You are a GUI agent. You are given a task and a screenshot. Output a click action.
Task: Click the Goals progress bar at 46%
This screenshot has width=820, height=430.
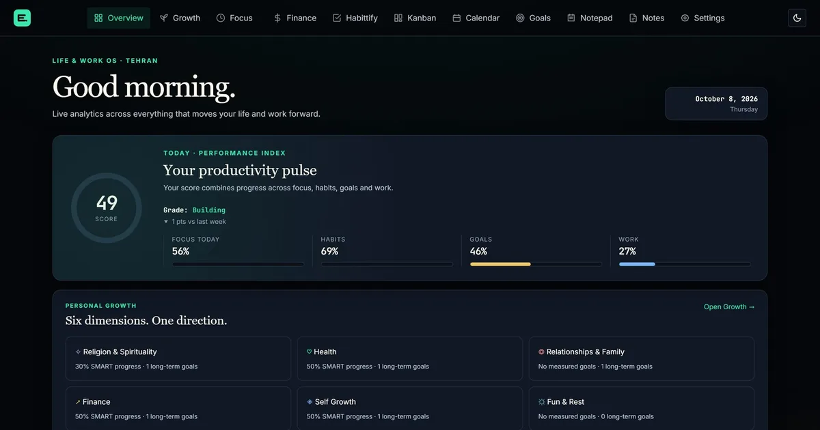[x=536, y=264]
